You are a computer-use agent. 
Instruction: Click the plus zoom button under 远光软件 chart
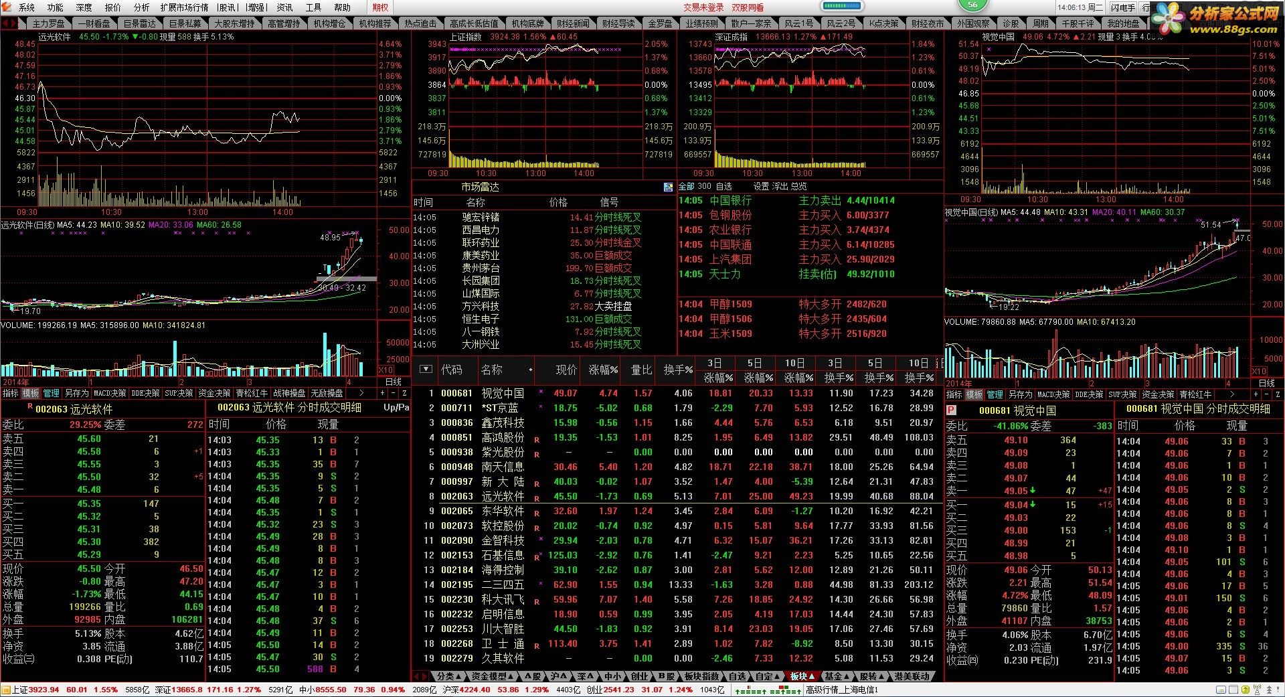tap(381, 393)
